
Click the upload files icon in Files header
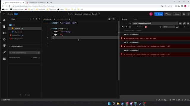34,19
